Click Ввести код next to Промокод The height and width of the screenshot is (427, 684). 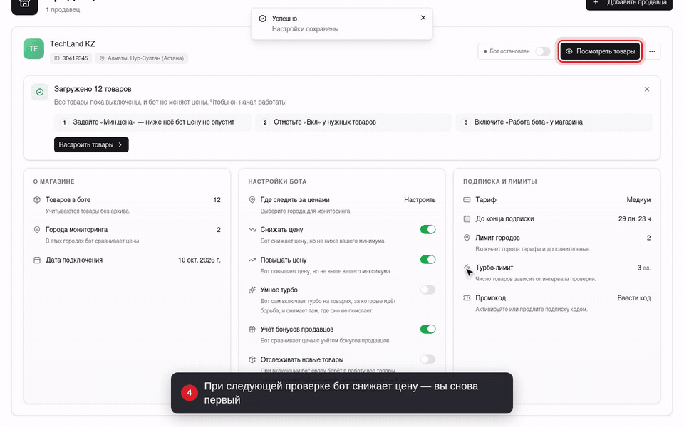[x=634, y=298]
